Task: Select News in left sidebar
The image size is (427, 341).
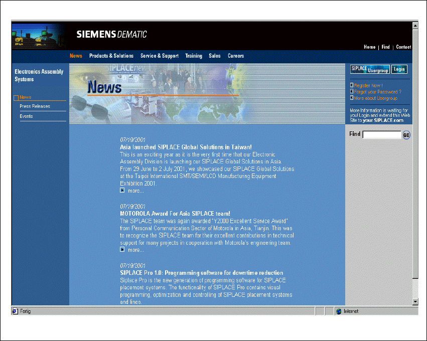Action: (25, 97)
